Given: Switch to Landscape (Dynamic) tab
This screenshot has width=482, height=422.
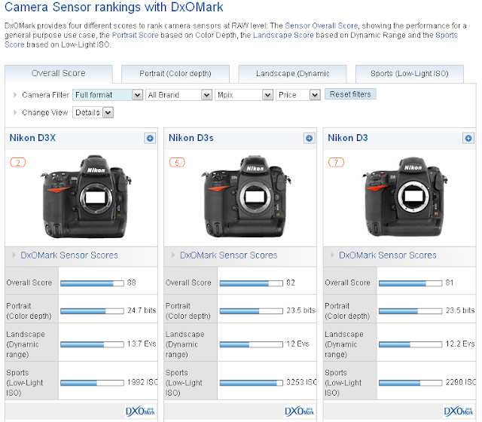Looking at the screenshot, I should (292, 74).
